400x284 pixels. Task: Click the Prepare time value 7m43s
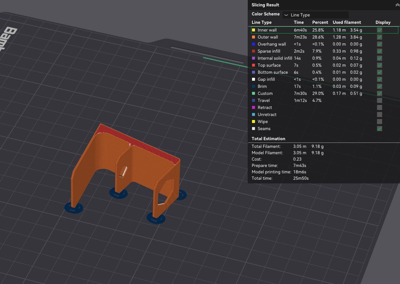[300, 165]
